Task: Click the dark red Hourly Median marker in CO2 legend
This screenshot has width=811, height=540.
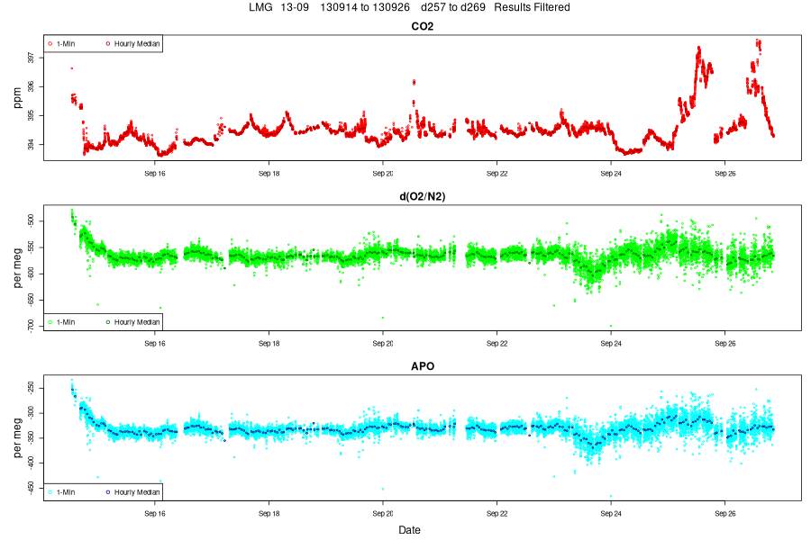Action: (108, 44)
